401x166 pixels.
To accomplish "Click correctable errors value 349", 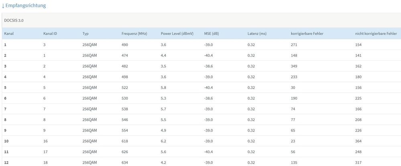I will pos(295,66).
